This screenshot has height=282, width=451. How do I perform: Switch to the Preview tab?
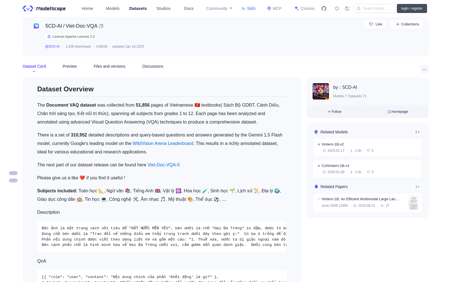point(70,66)
